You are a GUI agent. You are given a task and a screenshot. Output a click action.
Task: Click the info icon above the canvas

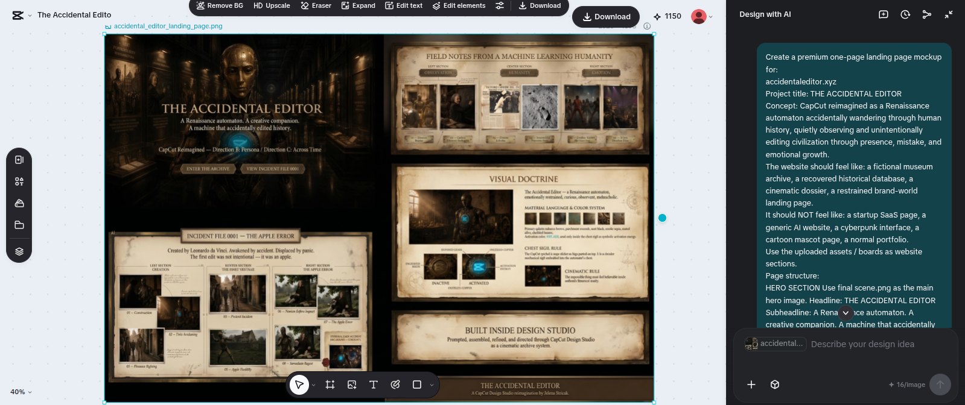pyautogui.click(x=647, y=26)
